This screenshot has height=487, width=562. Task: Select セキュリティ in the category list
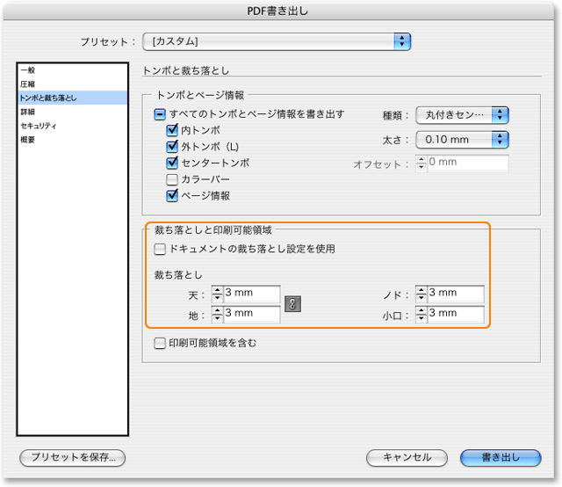click(x=40, y=126)
